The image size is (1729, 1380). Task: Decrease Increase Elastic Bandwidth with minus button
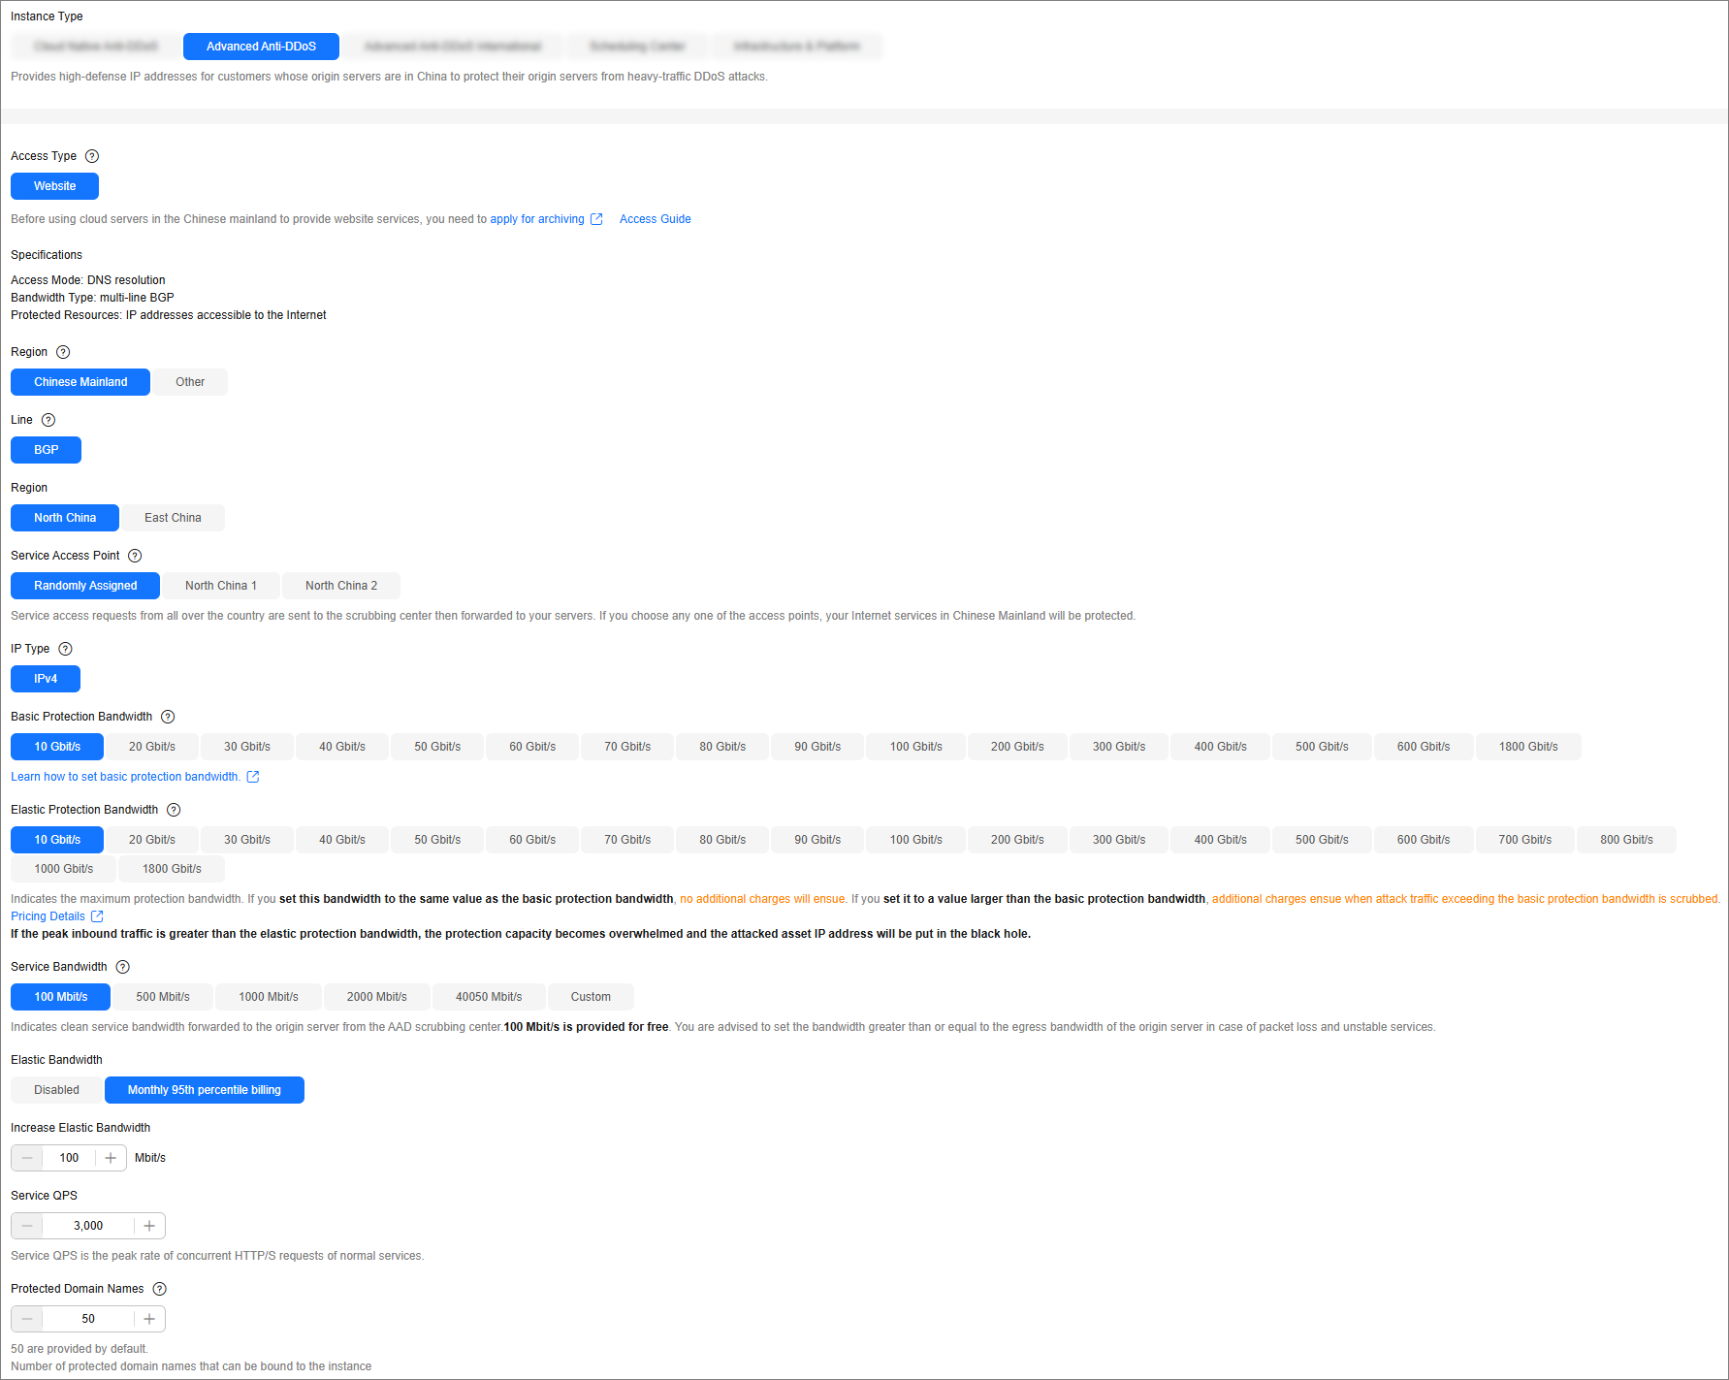click(x=27, y=1158)
